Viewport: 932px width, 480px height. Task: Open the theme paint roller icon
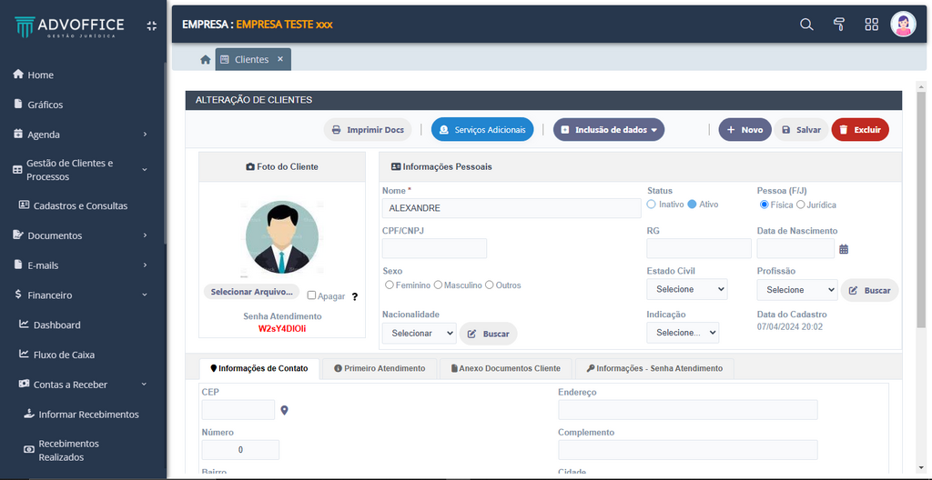[x=839, y=25]
